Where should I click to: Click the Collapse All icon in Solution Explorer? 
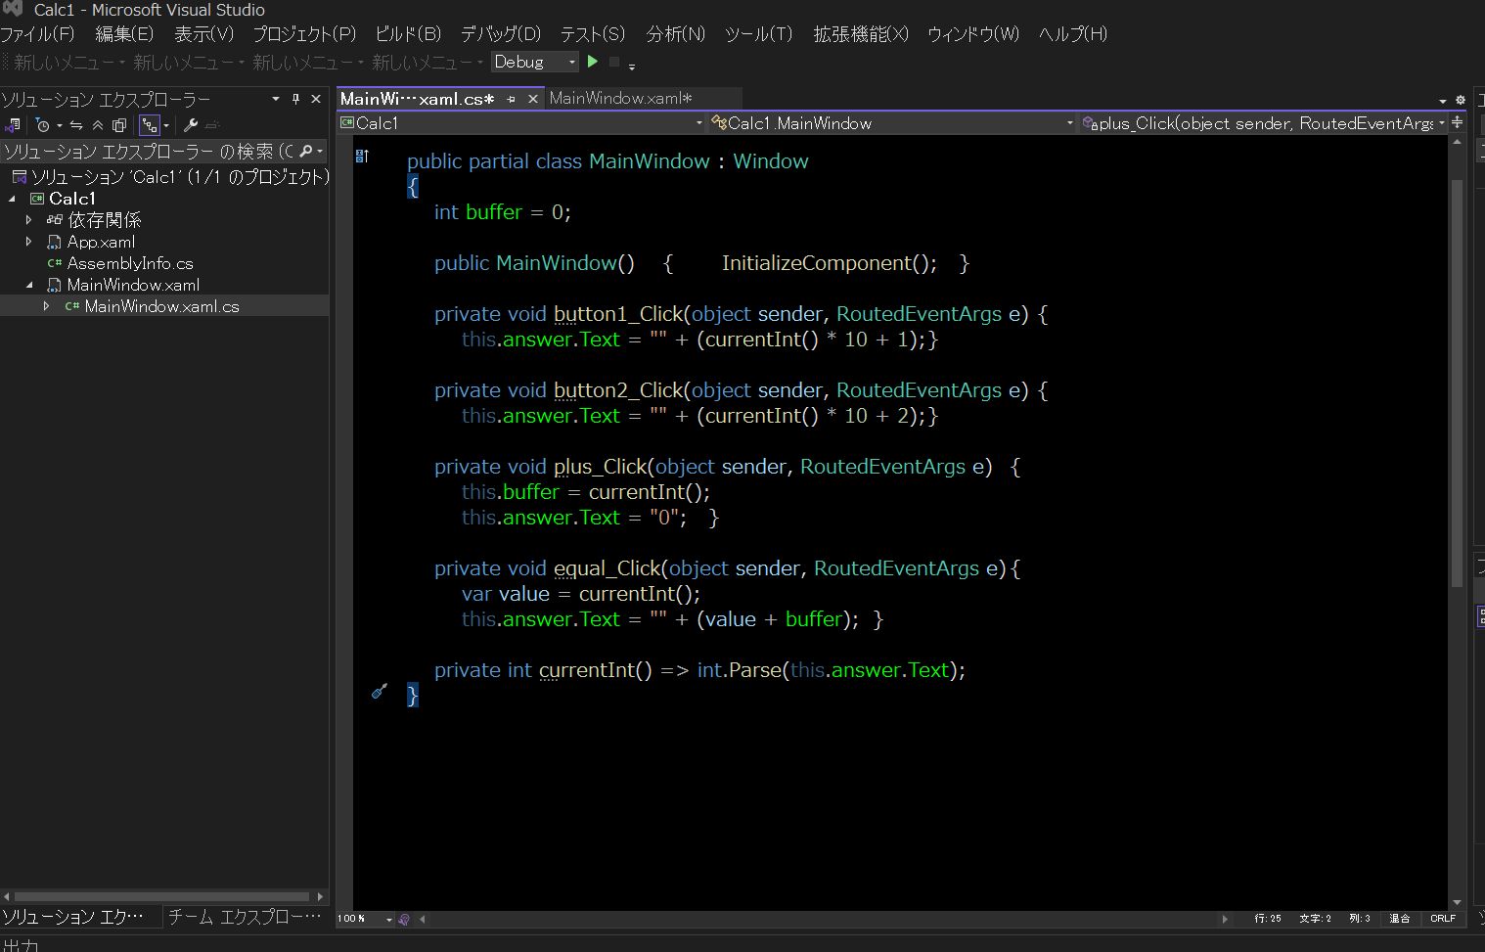pos(98,125)
